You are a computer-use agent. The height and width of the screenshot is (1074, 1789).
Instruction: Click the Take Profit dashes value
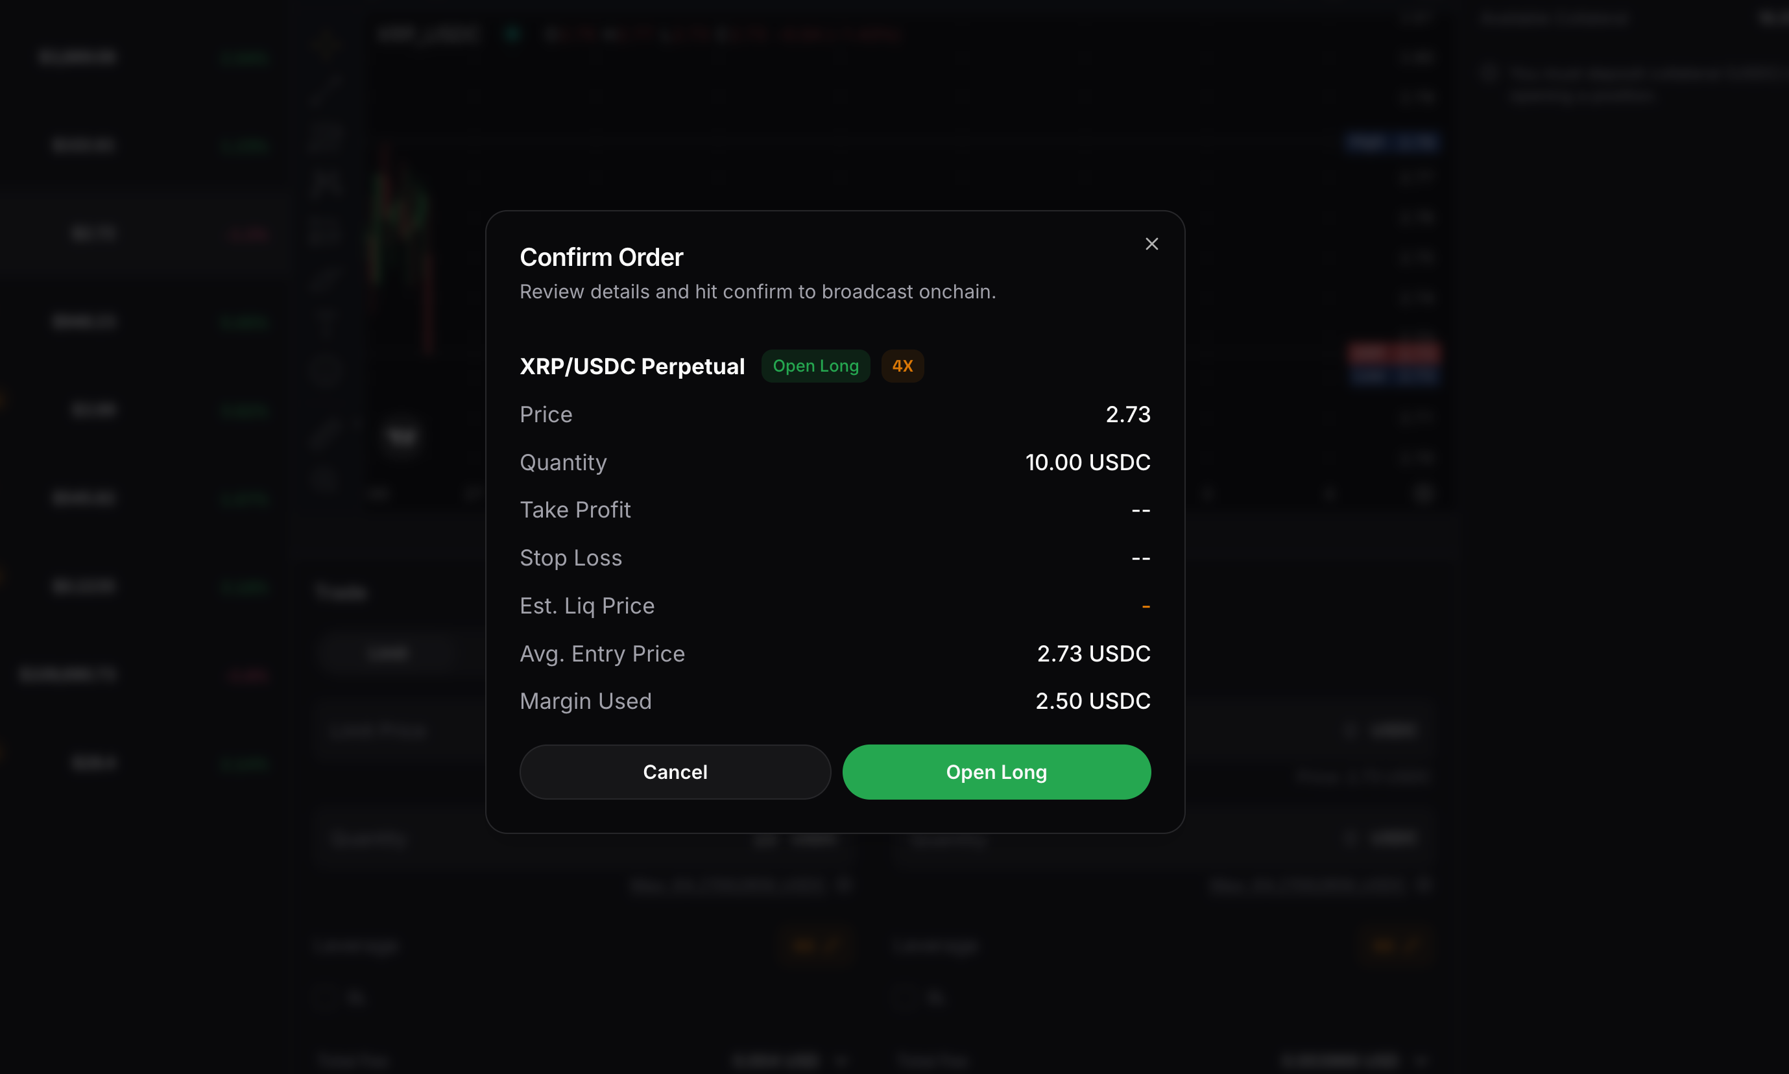1140,510
